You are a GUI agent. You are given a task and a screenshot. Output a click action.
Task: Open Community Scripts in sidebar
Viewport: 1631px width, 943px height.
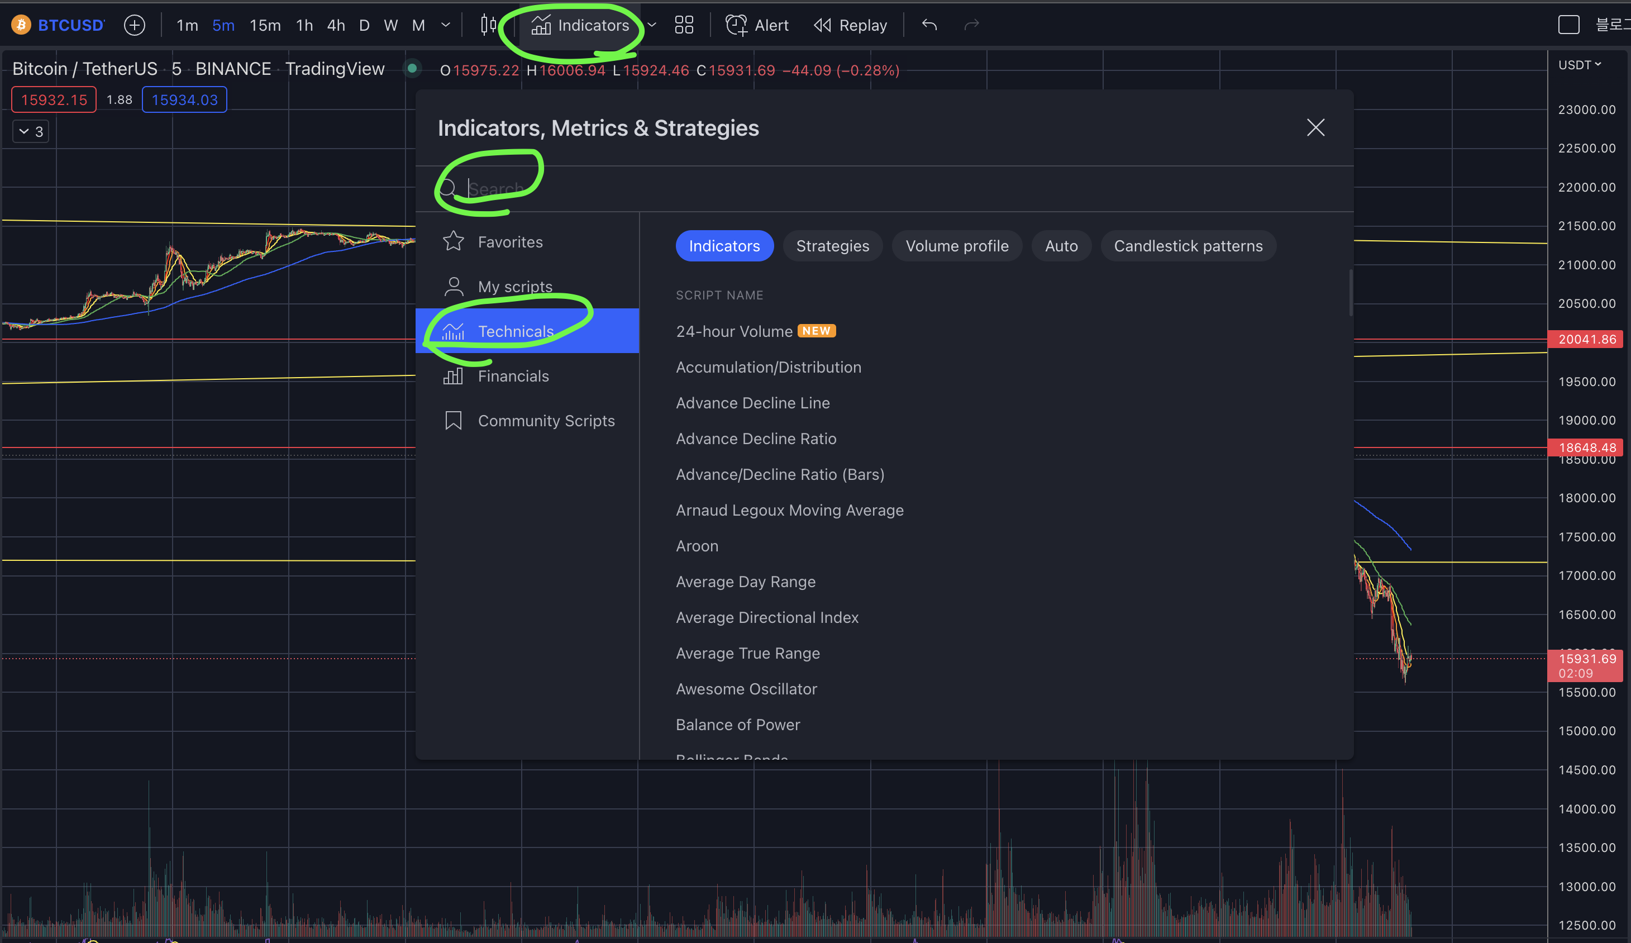click(x=546, y=421)
